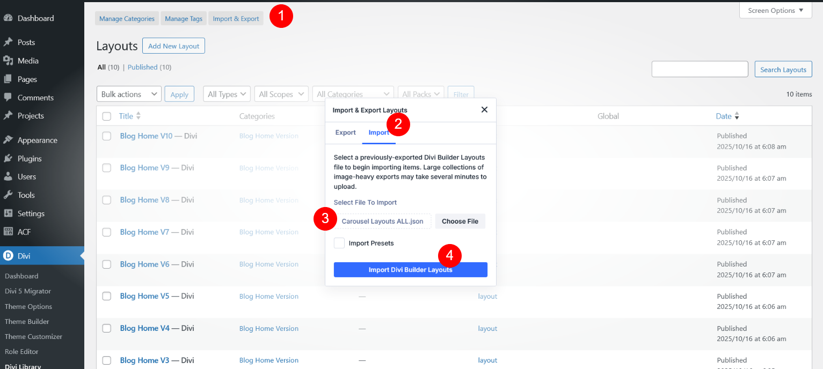Viewport: 823px width, 369px height.
Task: Open Theme Builder in Divi submenu
Action: coord(27,321)
